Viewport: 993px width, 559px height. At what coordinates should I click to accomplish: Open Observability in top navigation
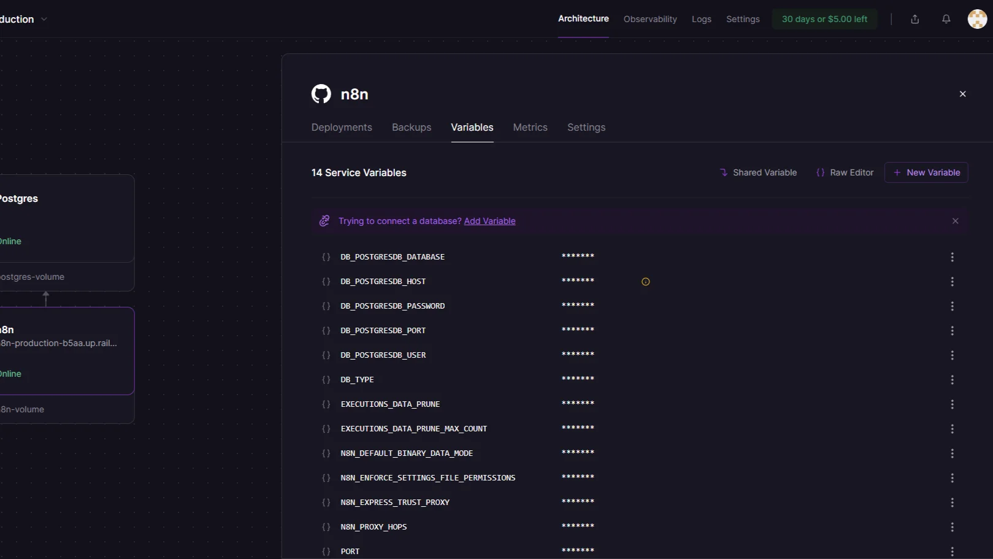[650, 19]
